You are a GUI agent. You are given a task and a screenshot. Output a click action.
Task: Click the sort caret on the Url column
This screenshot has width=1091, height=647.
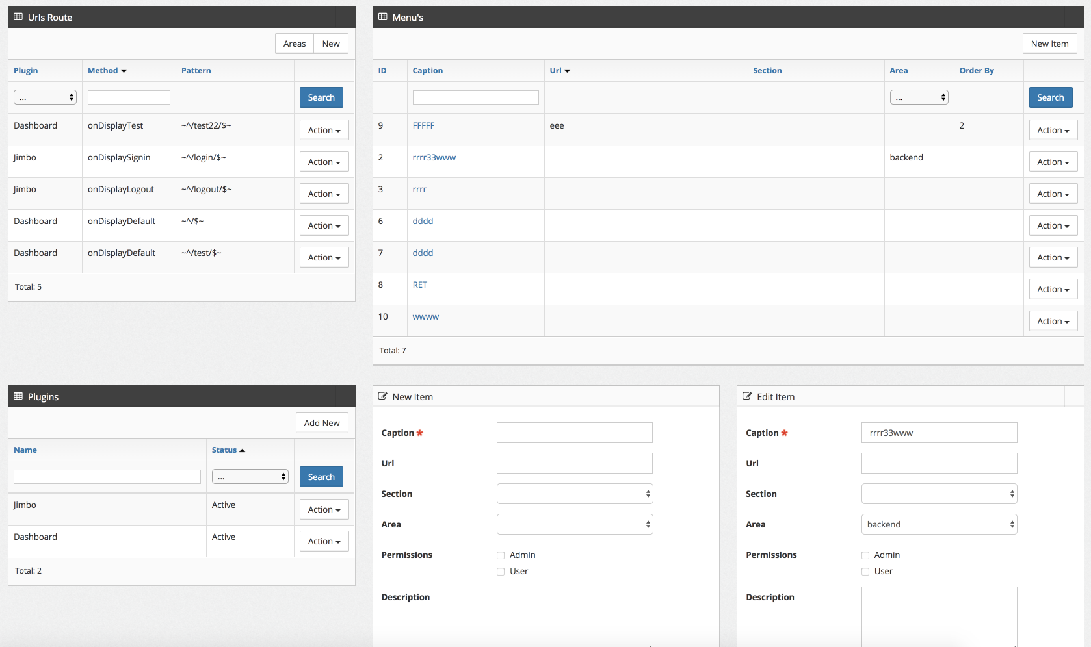[568, 71]
